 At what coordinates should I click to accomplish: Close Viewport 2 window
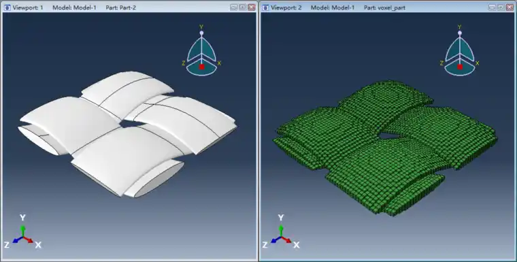[x=510, y=7]
